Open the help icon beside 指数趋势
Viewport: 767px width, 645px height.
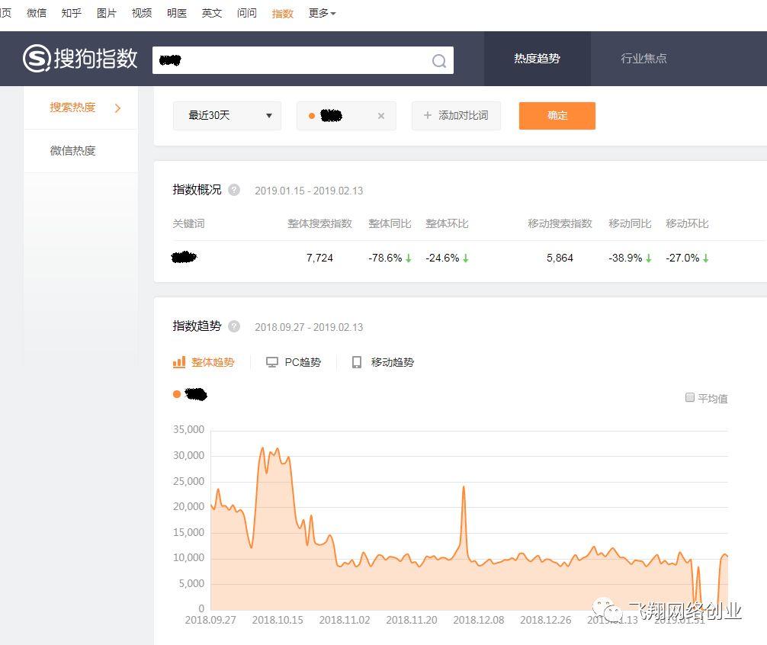click(233, 326)
